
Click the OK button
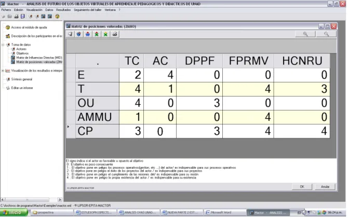point(302,187)
